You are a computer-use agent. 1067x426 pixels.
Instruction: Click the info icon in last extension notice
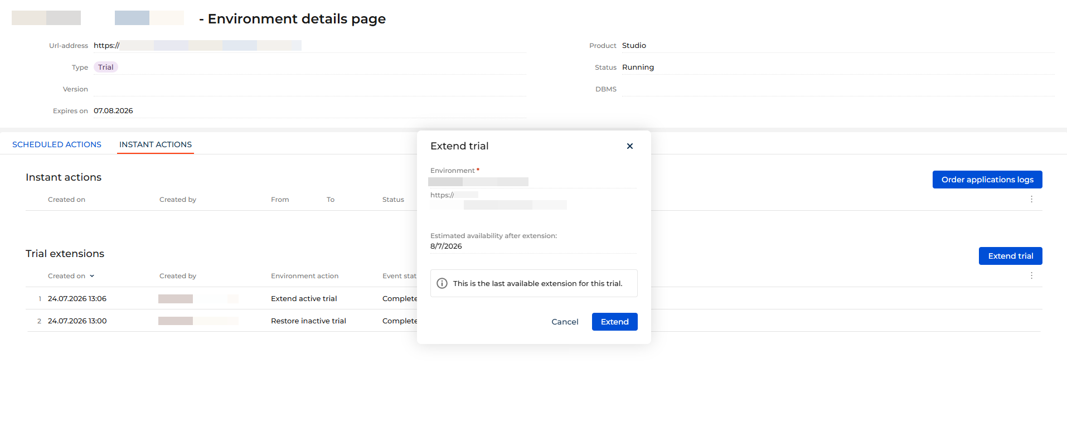pyautogui.click(x=442, y=283)
